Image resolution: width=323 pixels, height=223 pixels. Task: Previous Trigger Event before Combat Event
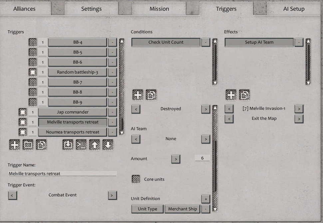13,195
